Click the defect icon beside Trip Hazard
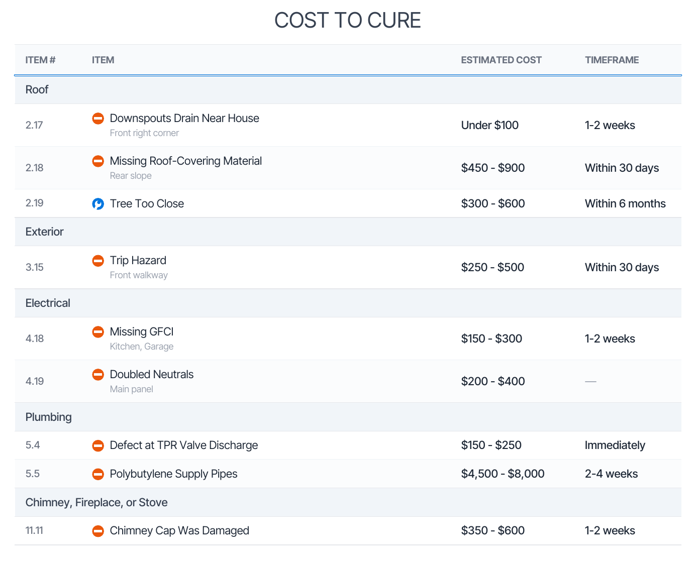The image size is (696, 561). coord(98,261)
